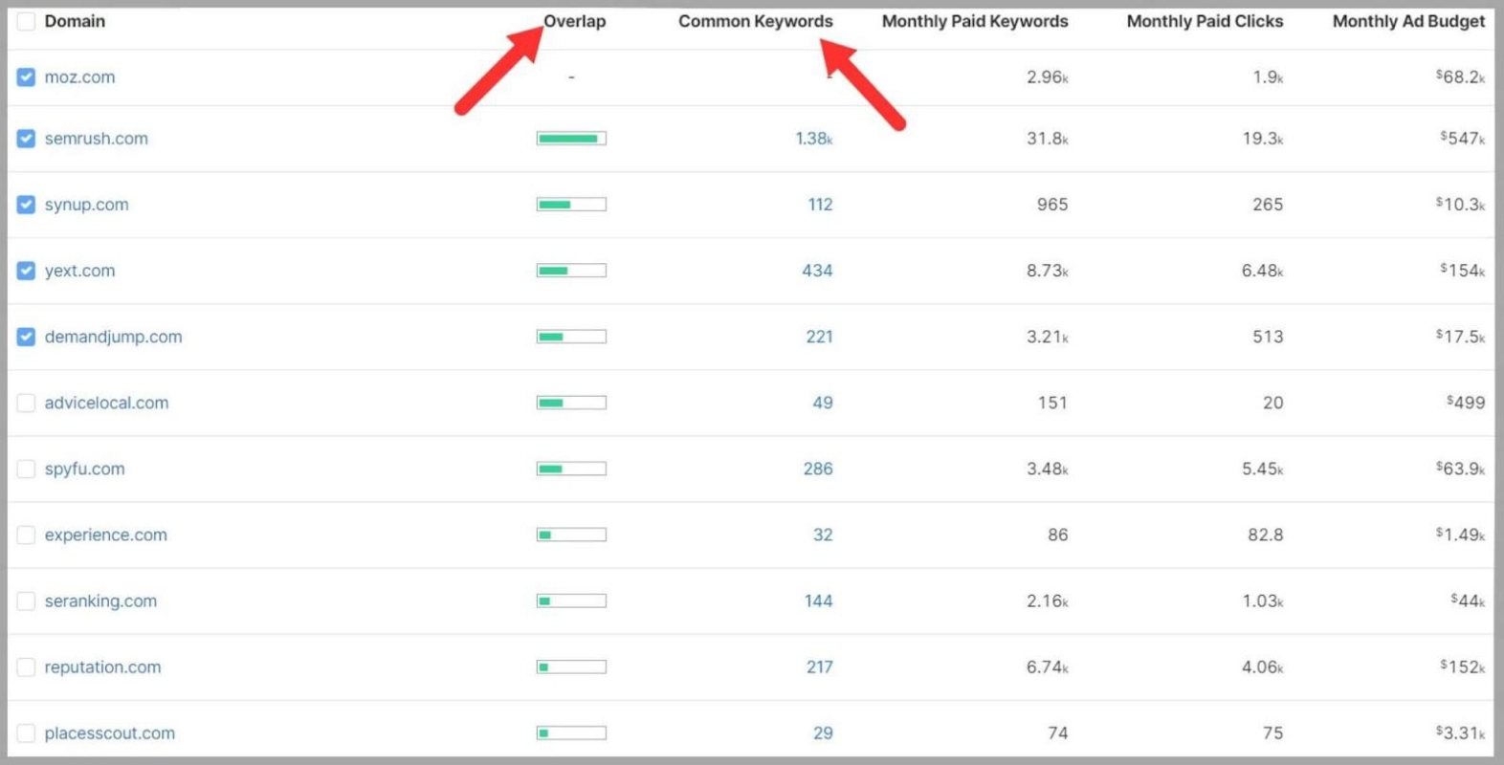Sort by the Domain column header
This screenshot has height=765, width=1504.
point(75,21)
